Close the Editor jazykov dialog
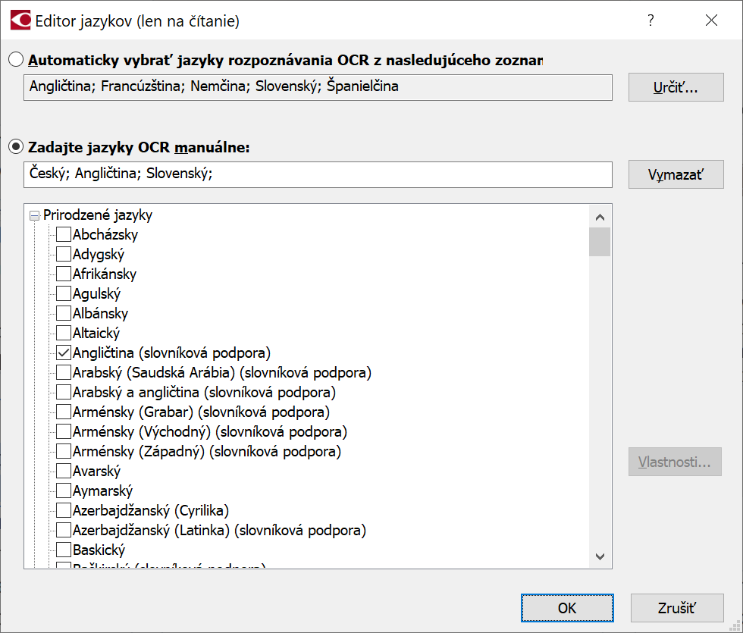 pyautogui.click(x=711, y=20)
